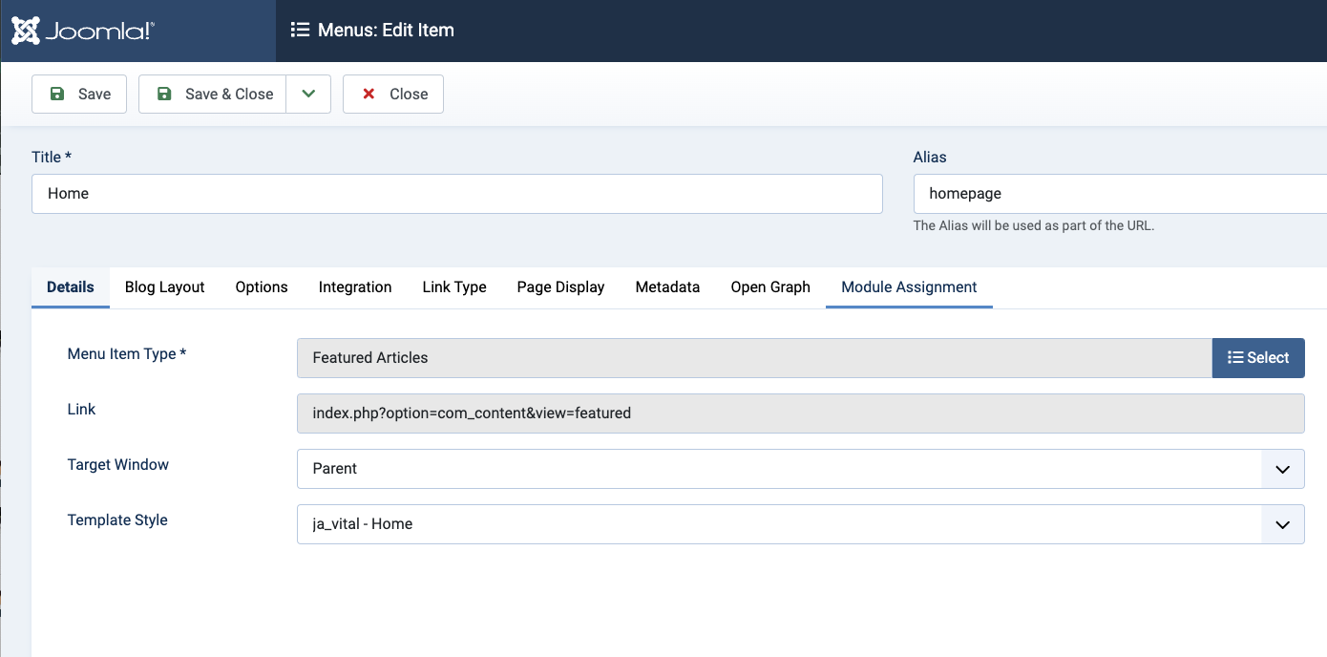Click the Alias field containing homepage

point(1117,193)
